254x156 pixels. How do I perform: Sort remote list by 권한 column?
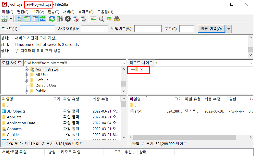237,99
